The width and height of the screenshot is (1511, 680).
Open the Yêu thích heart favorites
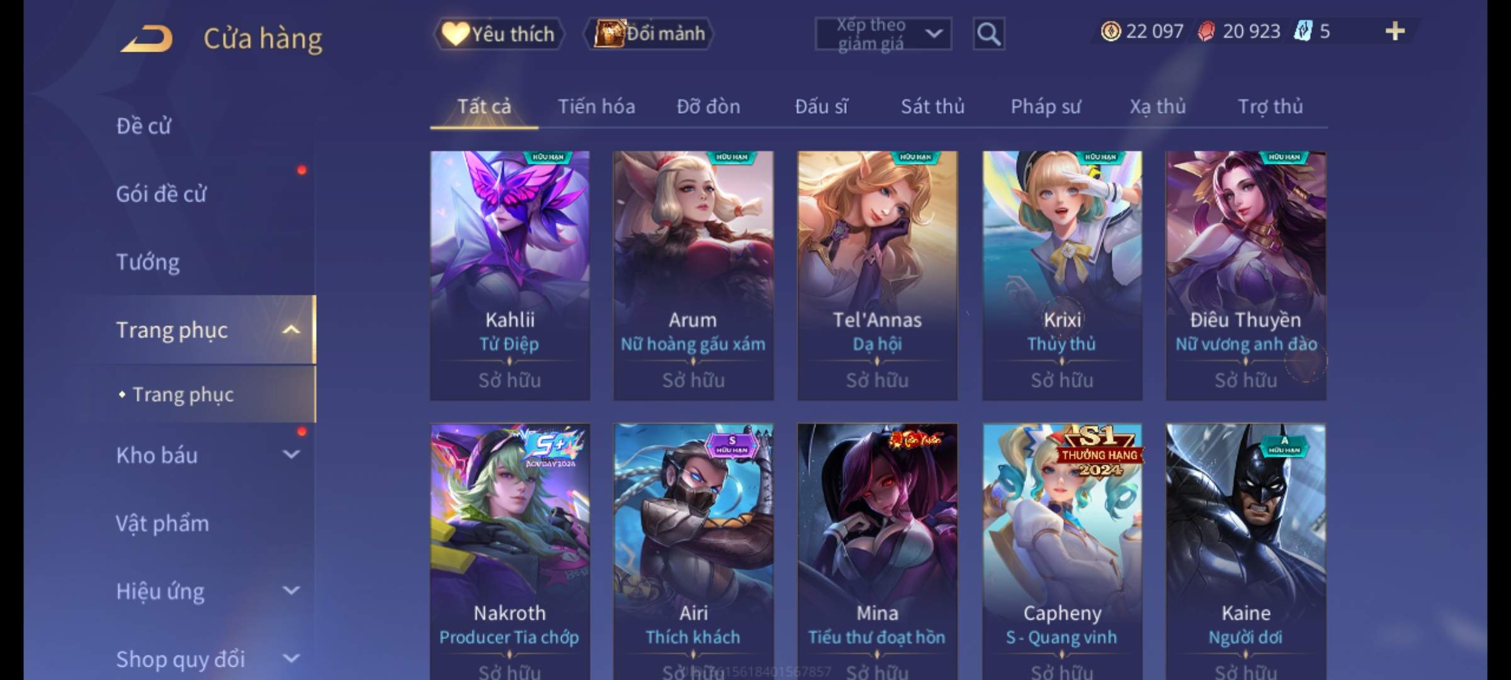499,33
